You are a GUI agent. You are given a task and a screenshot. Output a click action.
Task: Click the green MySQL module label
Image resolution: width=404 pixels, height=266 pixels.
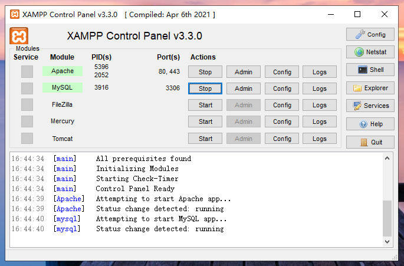(63, 88)
